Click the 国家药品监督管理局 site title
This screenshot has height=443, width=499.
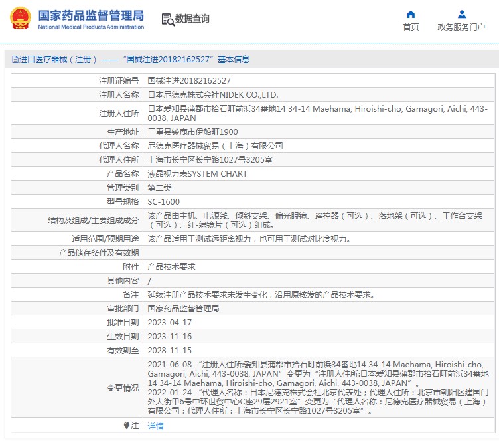click(91, 14)
